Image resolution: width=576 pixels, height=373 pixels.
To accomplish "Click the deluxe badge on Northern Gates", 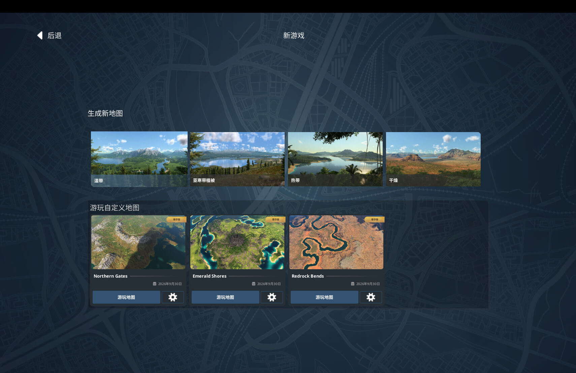I will pos(177,219).
